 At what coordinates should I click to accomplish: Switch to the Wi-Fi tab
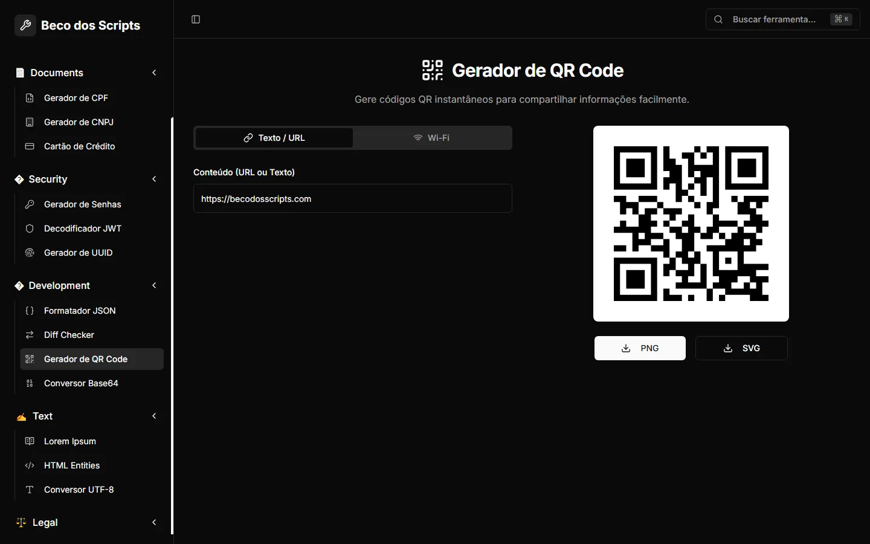[x=431, y=138]
